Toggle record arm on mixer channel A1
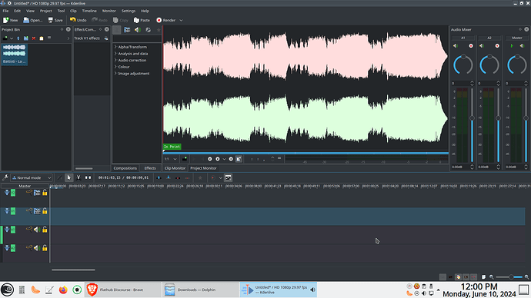The height and width of the screenshot is (298, 531). (x=471, y=45)
